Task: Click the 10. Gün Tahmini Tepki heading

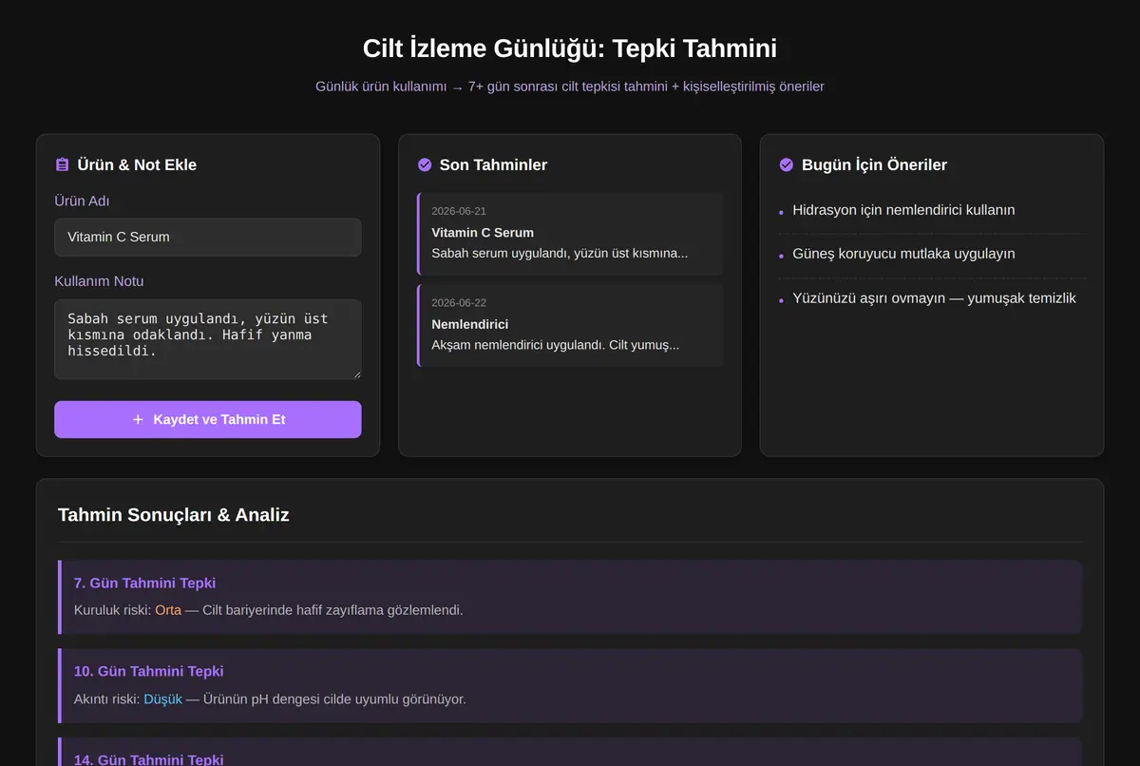Action: coord(149,671)
